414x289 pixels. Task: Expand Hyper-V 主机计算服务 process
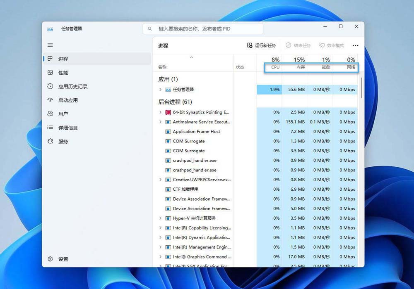pyautogui.click(x=160, y=218)
